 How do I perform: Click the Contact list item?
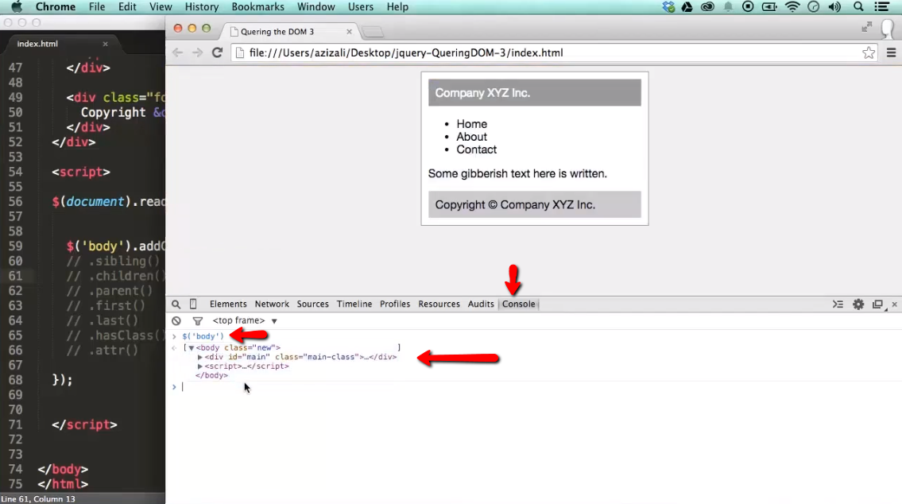tap(476, 149)
